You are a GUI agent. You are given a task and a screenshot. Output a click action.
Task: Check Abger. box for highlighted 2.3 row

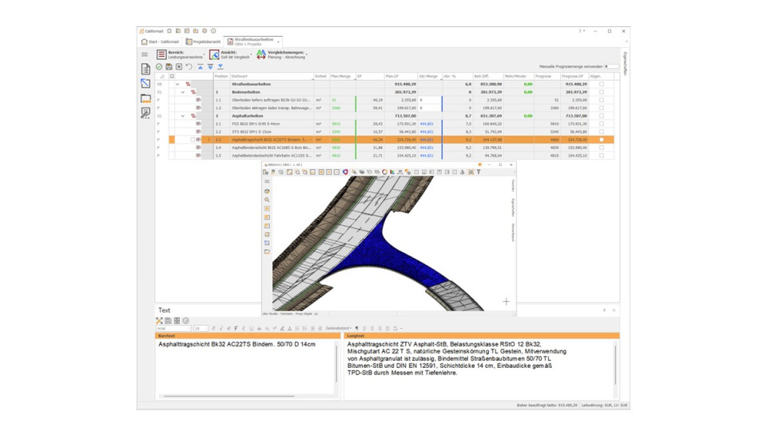pos(602,140)
